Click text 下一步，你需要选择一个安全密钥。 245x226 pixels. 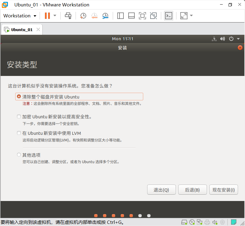click(51, 124)
